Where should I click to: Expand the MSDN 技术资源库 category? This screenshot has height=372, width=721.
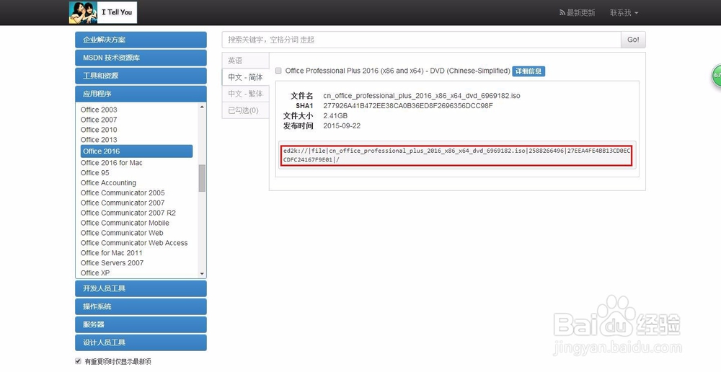click(141, 58)
